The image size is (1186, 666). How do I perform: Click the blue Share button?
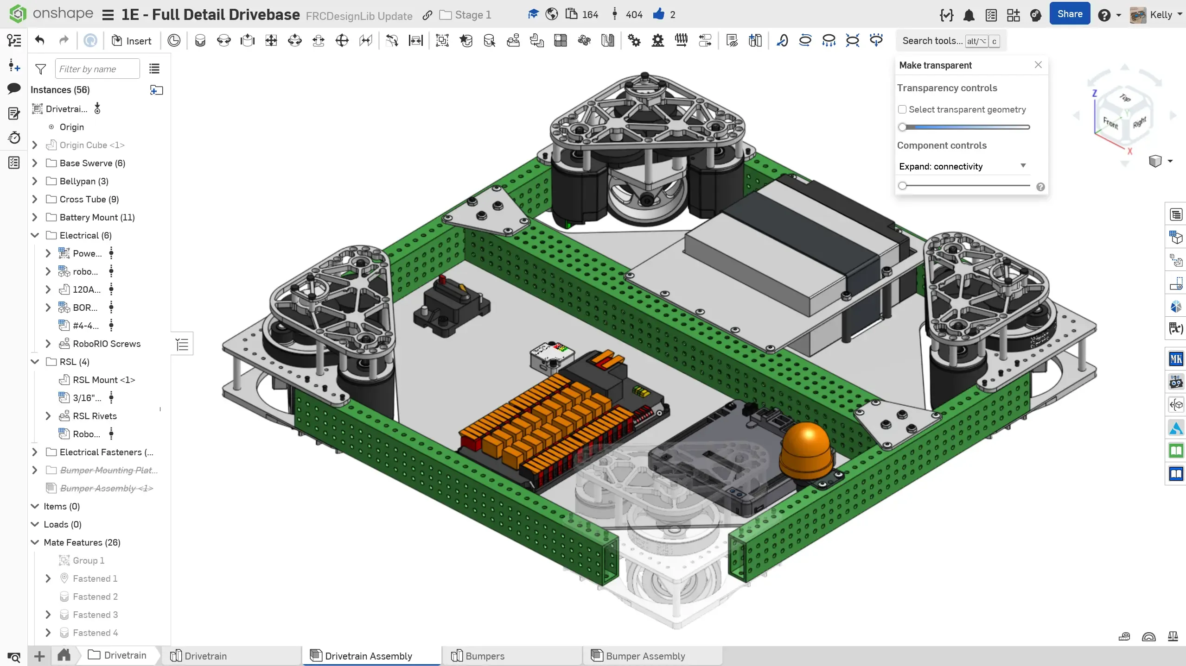point(1069,14)
